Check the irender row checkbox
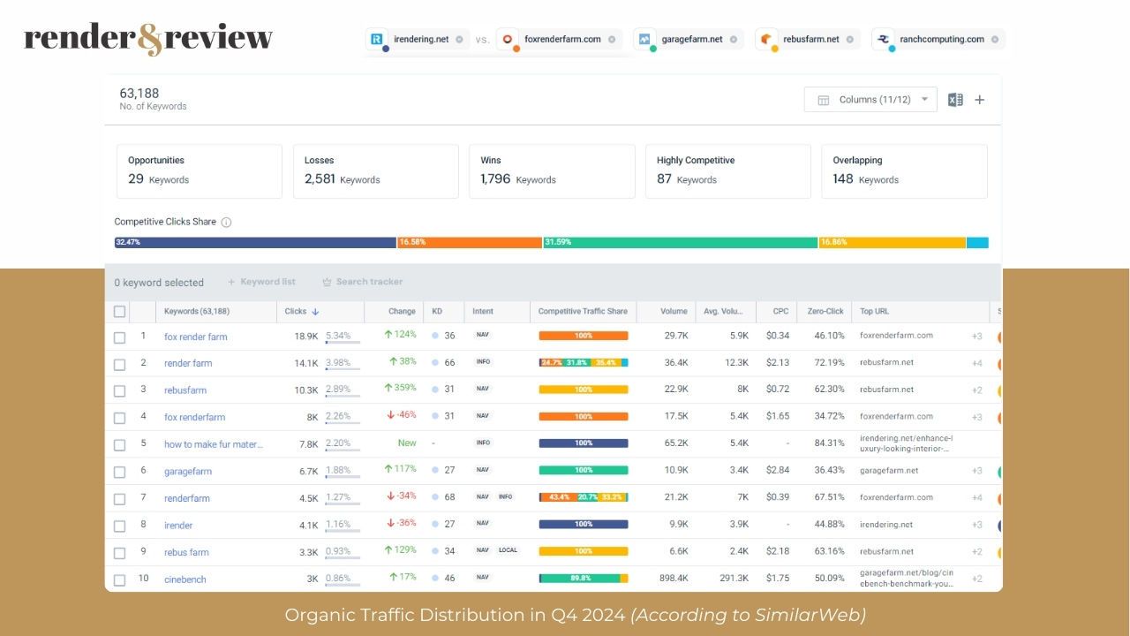This screenshot has width=1130, height=636. pos(119,526)
